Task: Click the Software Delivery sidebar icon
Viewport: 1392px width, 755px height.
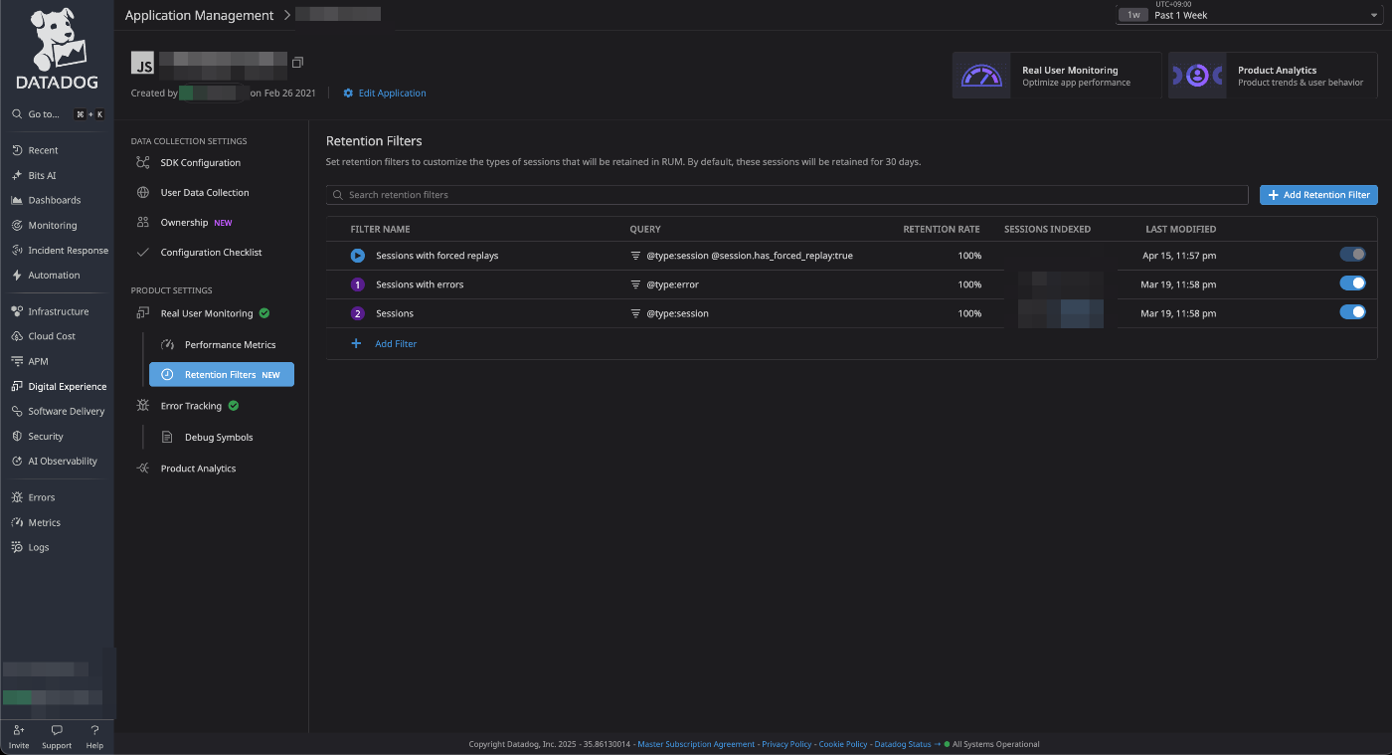Action: tap(17, 411)
